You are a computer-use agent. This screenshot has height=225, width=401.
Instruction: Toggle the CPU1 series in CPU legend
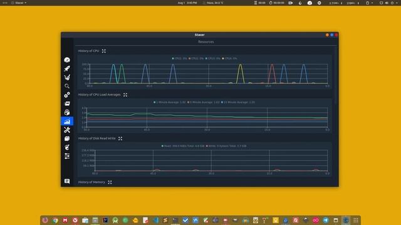180,58
